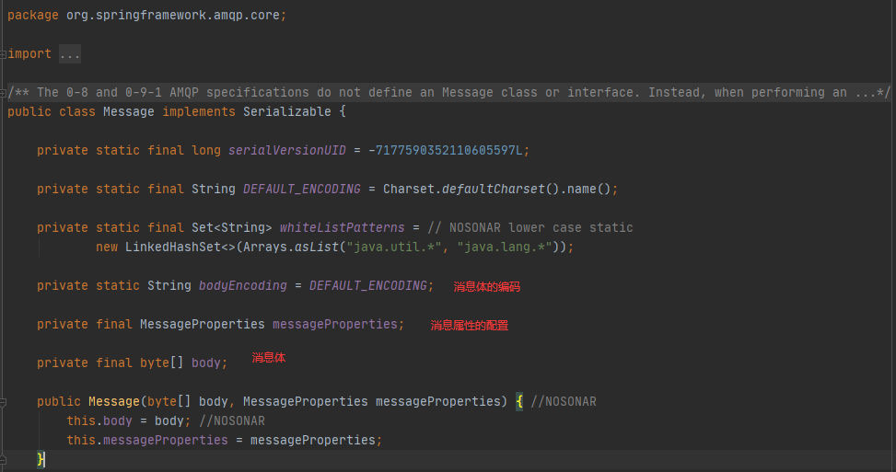Click '//NOSONAR' after 'this.body = body;'
This screenshot has height=472, width=896.
(x=232, y=421)
